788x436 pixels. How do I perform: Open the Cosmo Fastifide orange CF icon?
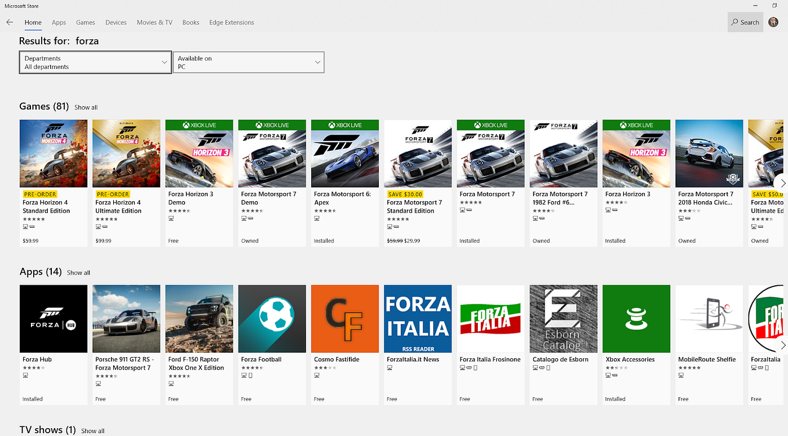coord(345,319)
